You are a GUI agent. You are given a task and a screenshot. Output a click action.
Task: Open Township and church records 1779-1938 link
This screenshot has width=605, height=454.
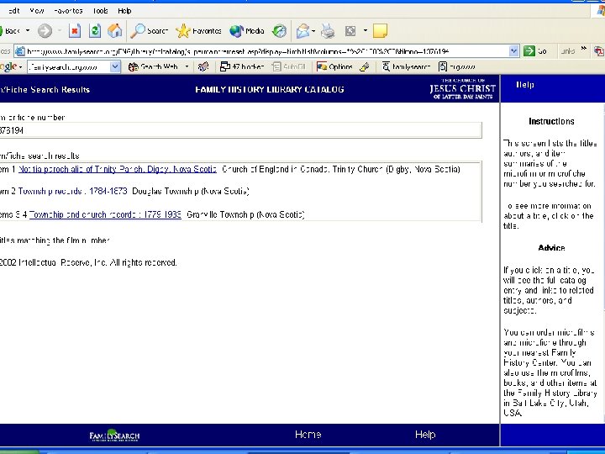tap(105, 214)
